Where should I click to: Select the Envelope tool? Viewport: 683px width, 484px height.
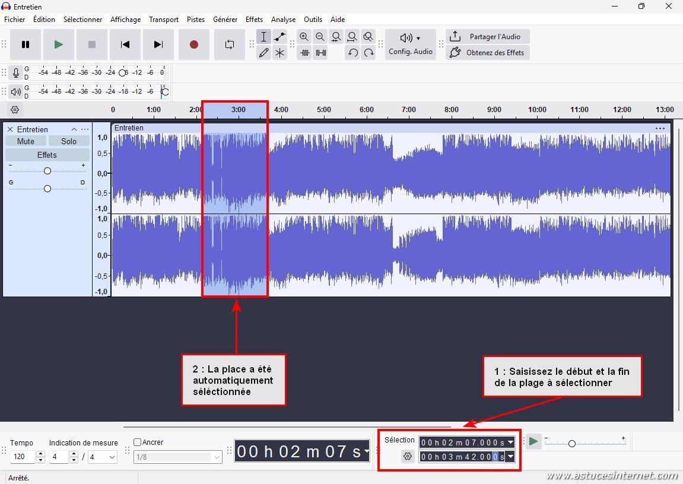click(x=279, y=37)
